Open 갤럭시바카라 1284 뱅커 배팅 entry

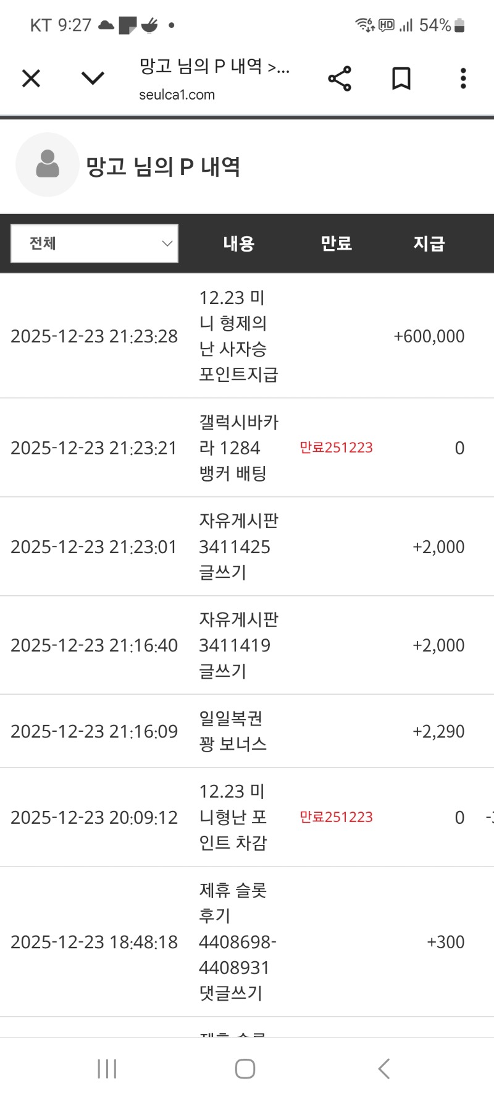pos(238,448)
